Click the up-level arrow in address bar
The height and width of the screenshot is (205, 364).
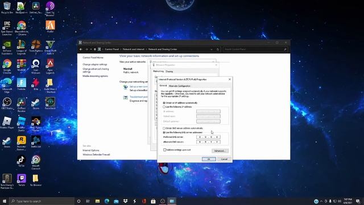tap(95, 50)
